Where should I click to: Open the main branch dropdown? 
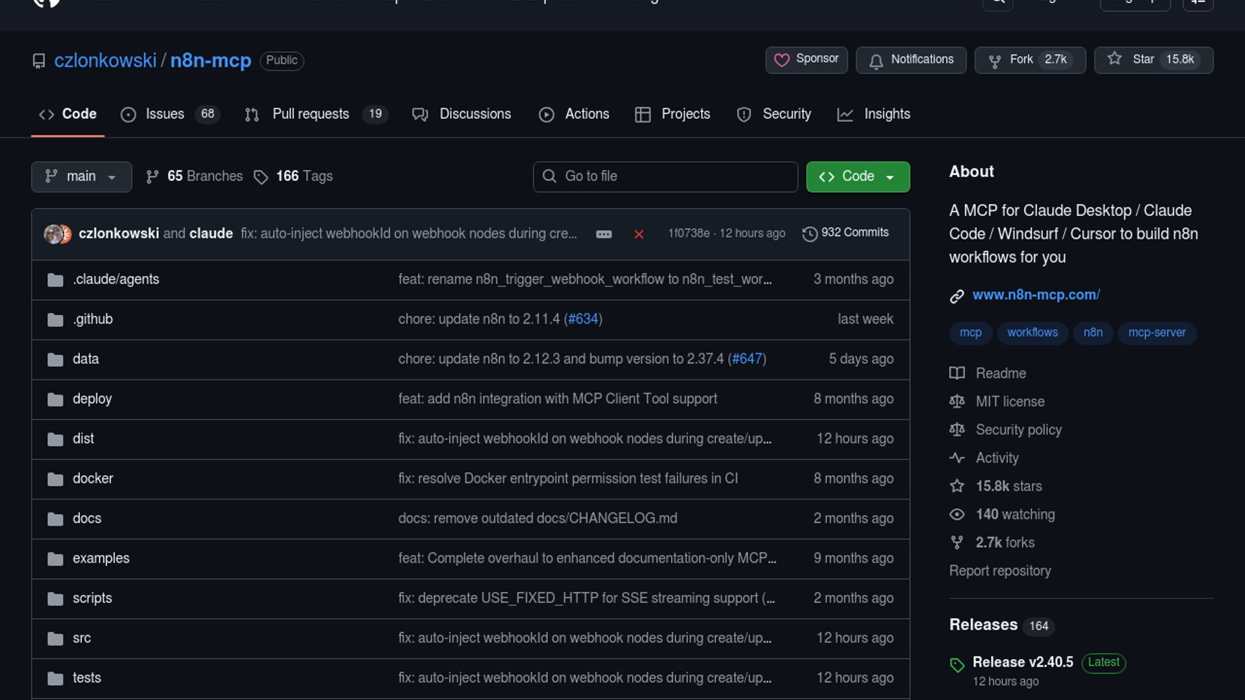click(x=81, y=176)
